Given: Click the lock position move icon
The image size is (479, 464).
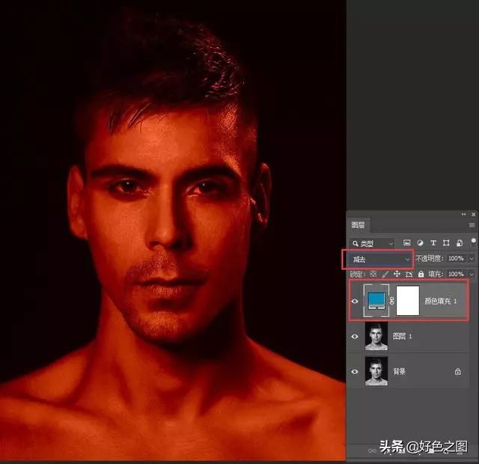Looking at the screenshot, I should click(395, 274).
